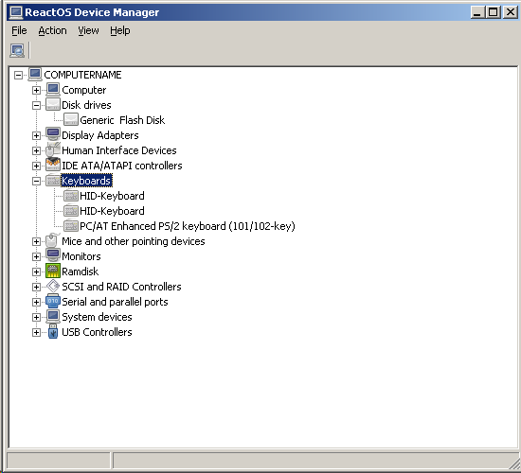Select the Serial and parallel ports icon
Image resolution: width=521 pixels, height=473 pixels.
[x=53, y=301]
